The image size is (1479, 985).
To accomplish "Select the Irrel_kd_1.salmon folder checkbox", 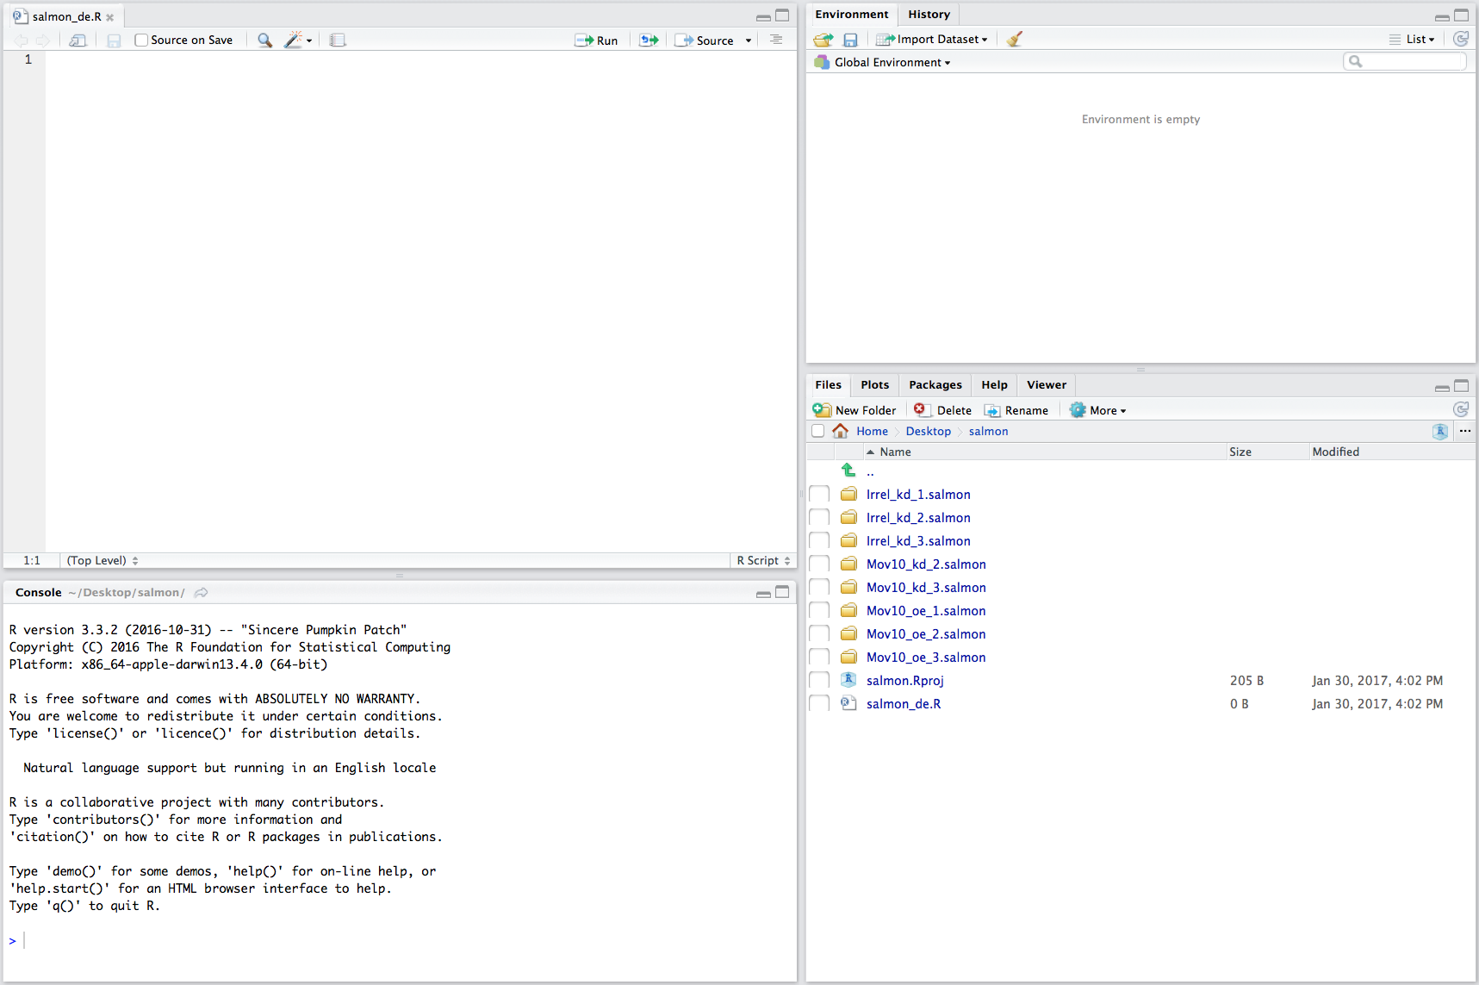I will (x=819, y=495).
